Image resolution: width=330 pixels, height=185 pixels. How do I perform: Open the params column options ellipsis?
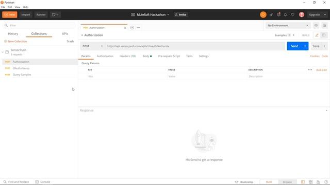(310, 70)
